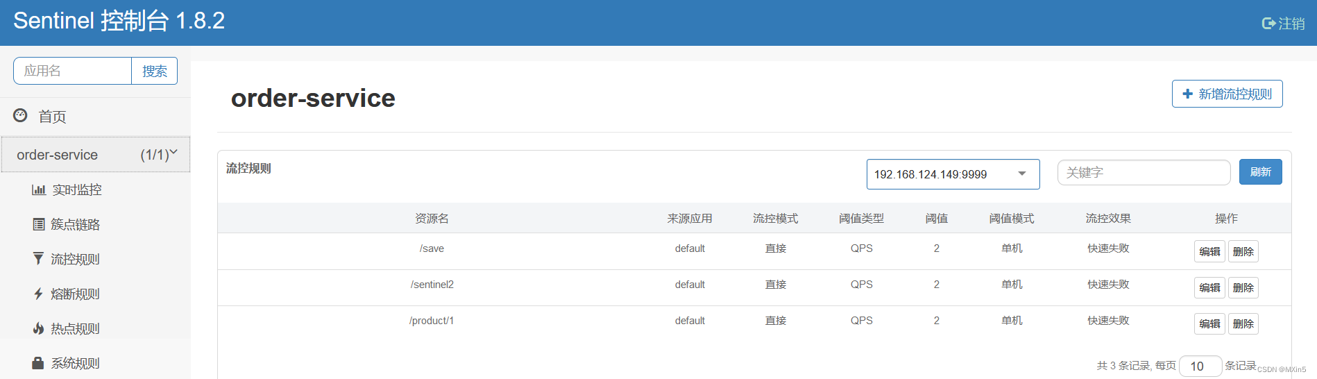Edit the /sentinel2 flow rule
Screen dimensions: 1317x379
pyautogui.click(x=1209, y=287)
